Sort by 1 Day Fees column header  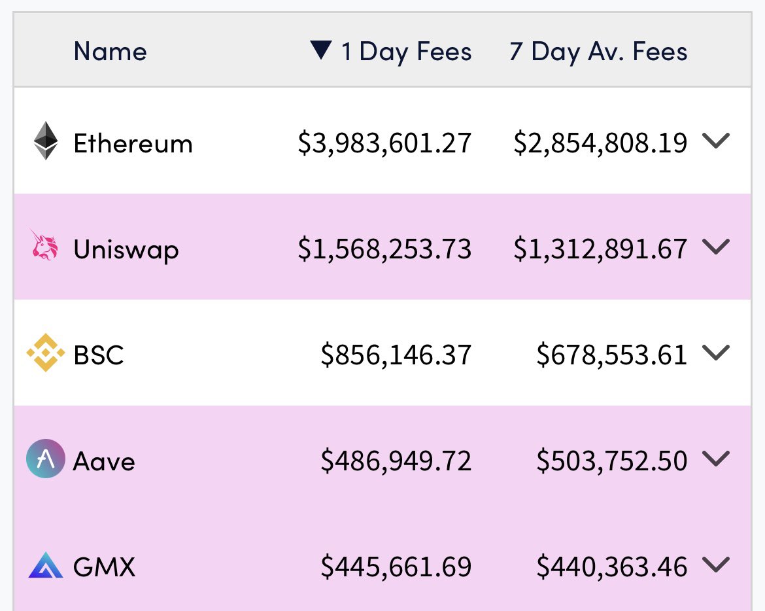(x=407, y=52)
